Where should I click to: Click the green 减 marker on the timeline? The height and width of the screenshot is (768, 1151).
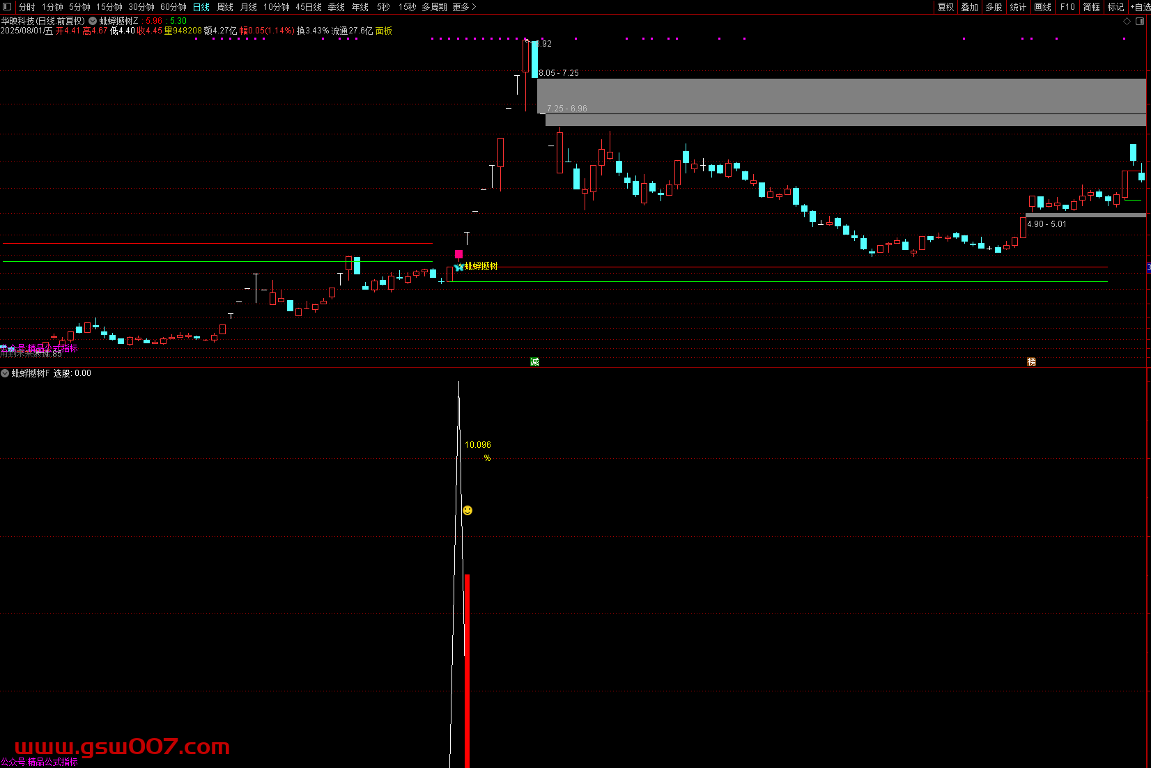pyautogui.click(x=534, y=361)
